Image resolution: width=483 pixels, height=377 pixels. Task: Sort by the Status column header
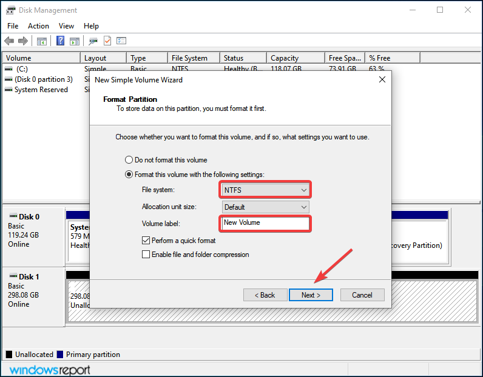pyautogui.click(x=243, y=58)
